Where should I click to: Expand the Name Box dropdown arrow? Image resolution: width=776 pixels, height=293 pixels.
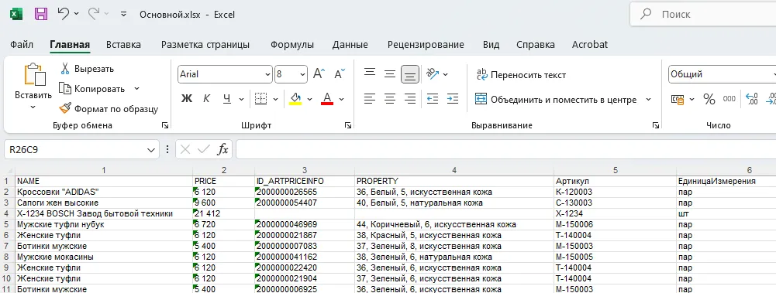tap(151, 149)
